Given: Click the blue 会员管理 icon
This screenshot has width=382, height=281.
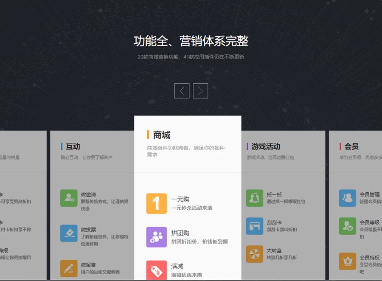Looking at the screenshot, I should pyautogui.click(x=347, y=198).
